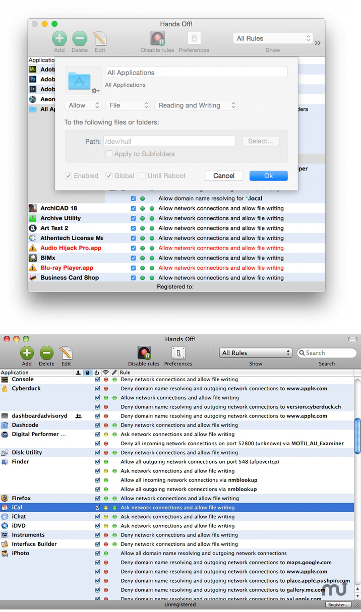Screen dimensions: 361x612
Task: Click warning icon beside Audio Hijack Pro.app
Action: point(33,248)
